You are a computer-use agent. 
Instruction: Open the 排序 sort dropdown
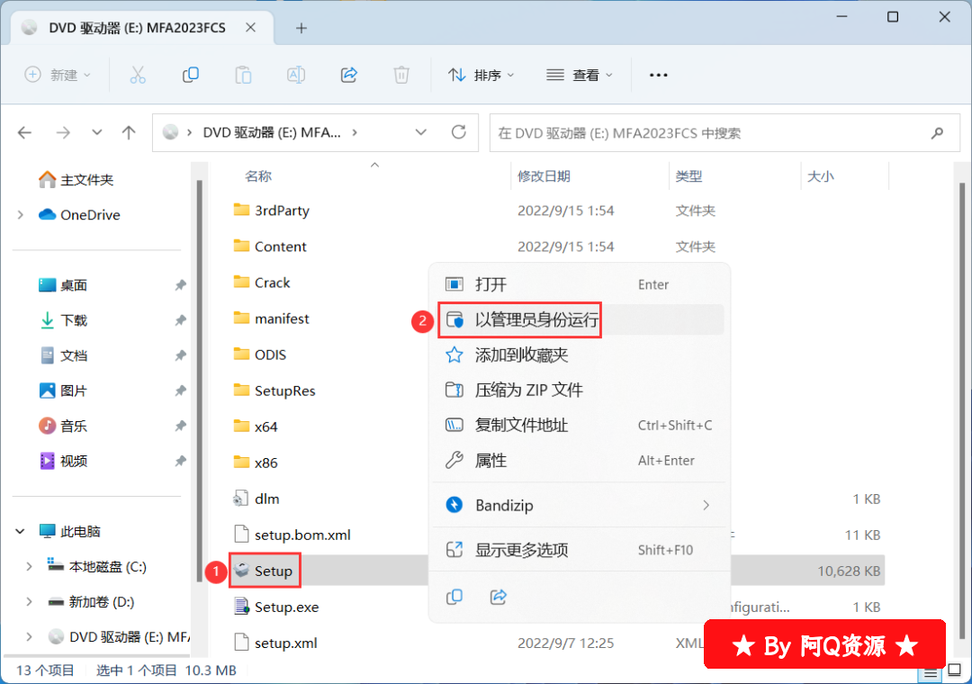pos(481,75)
